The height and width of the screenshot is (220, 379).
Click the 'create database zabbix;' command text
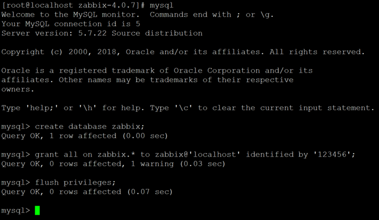tap(90, 126)
